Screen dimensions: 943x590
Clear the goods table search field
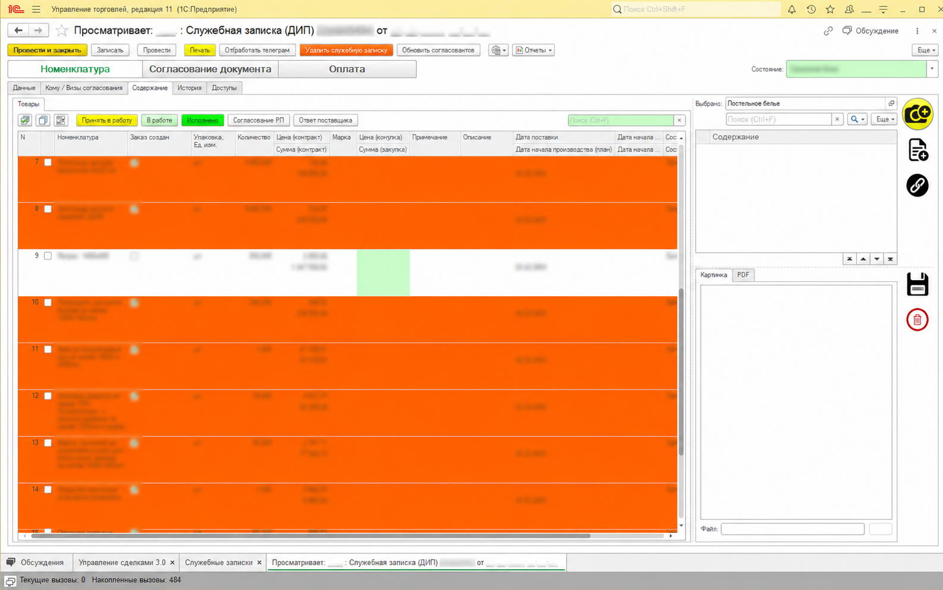pos(680,120)
